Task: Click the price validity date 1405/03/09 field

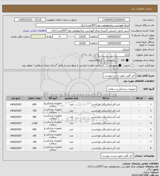Action: [x=114, y=43]
